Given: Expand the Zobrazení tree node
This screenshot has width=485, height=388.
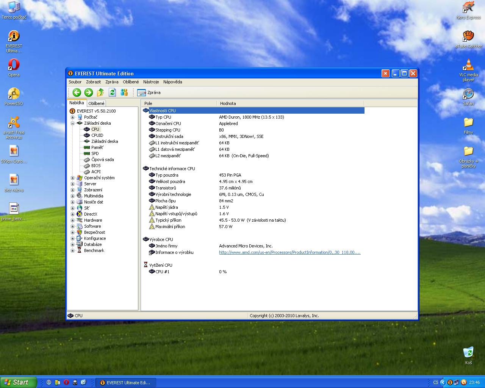Looking at the screenshot, I should 72,190.
